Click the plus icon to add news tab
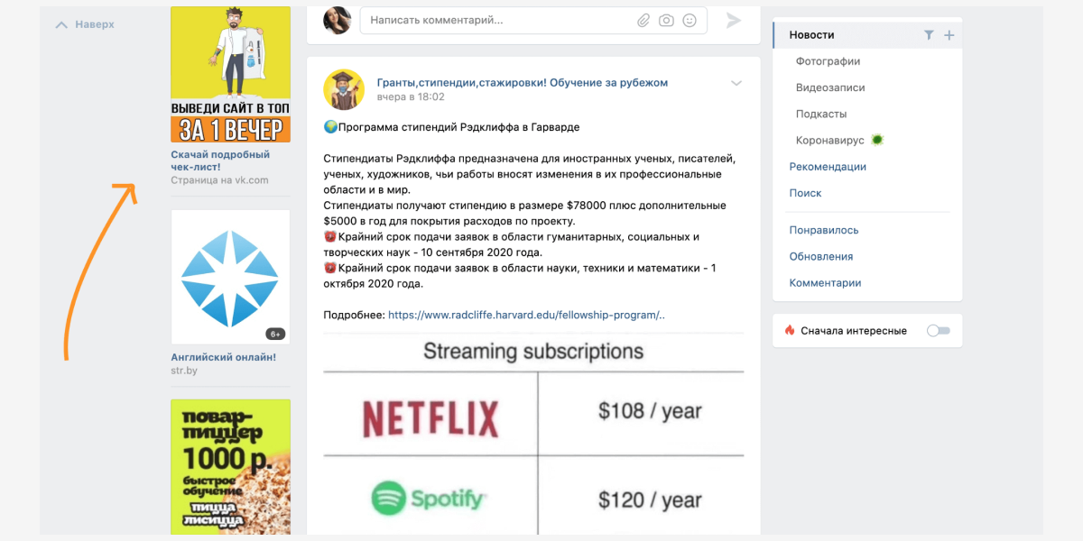 click(x=949, y=35)
